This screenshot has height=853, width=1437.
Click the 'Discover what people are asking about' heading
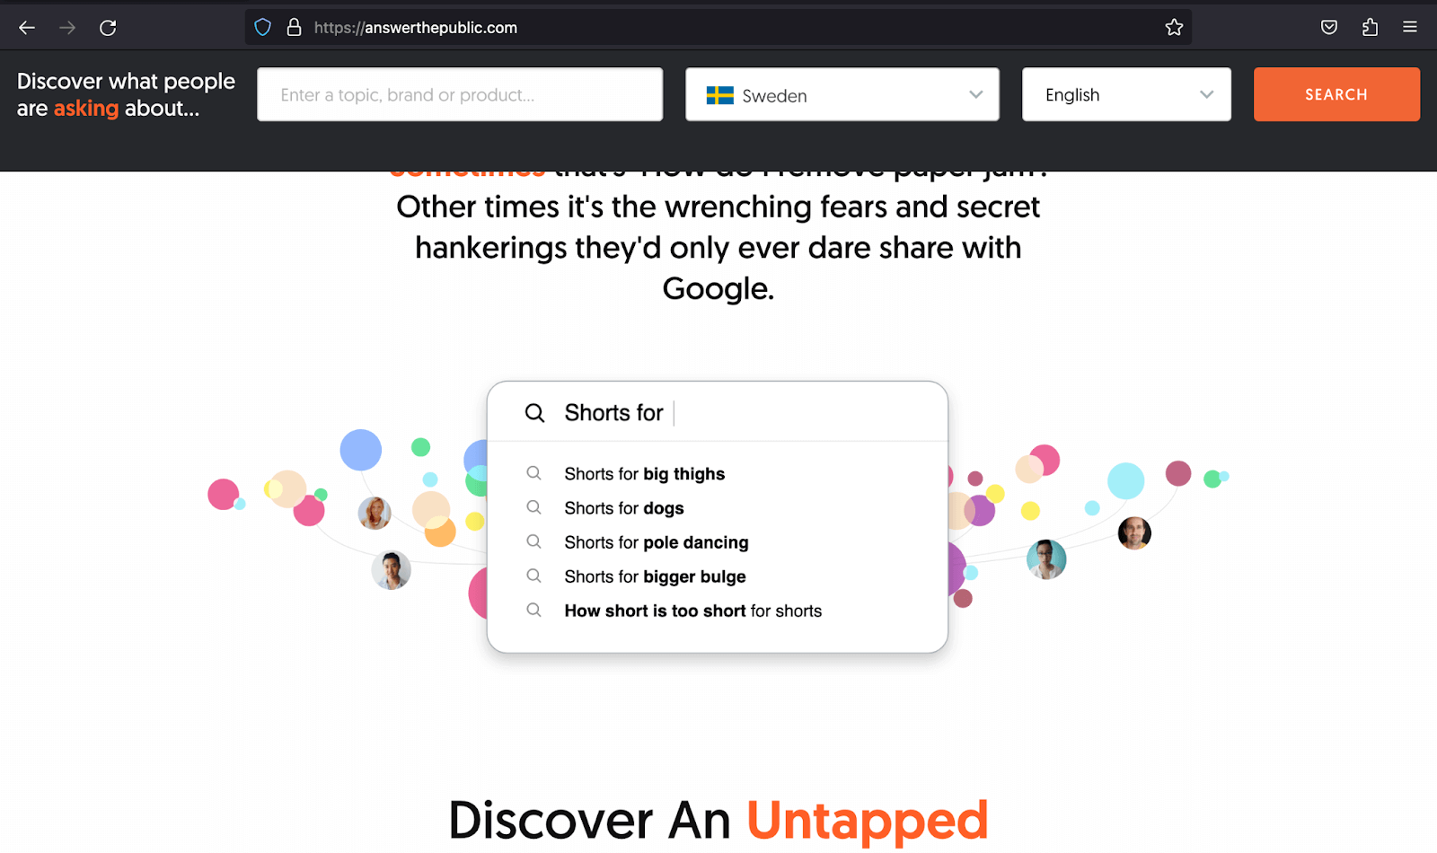pos(126,94)
